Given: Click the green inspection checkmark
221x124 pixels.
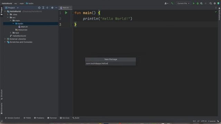Looking at the screenshot, I should pos(215,12).
